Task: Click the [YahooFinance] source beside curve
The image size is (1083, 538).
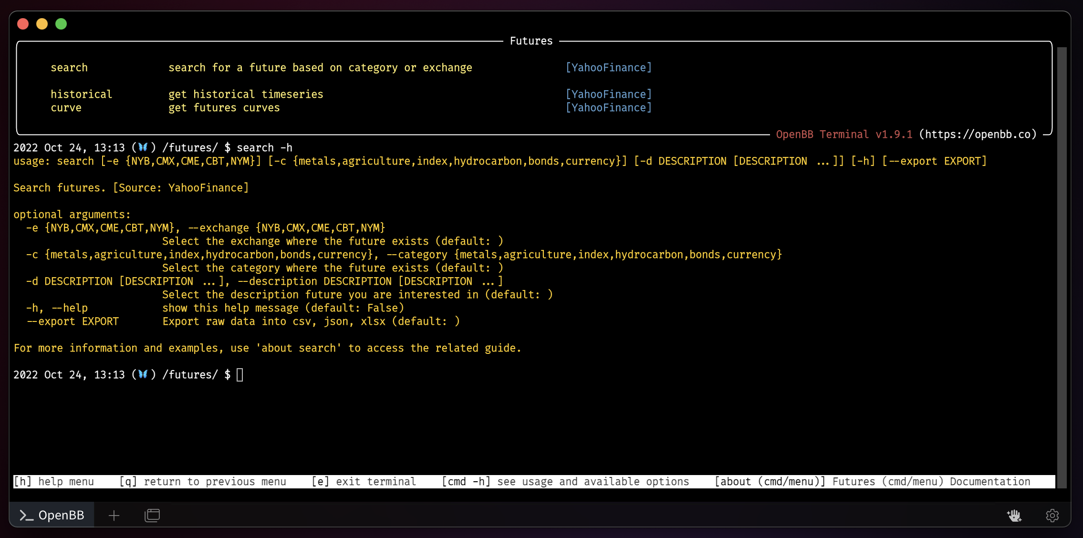Action: coord(609,108)
